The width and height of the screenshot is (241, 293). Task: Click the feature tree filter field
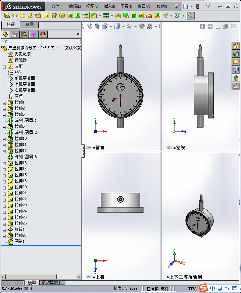(x=41, y=41)
